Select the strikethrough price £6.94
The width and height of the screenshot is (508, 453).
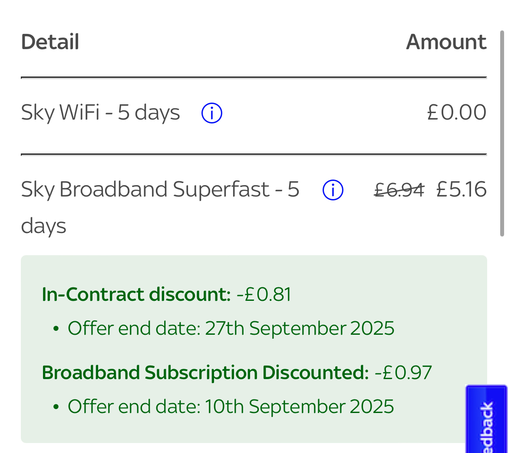[x=398, y=190]
